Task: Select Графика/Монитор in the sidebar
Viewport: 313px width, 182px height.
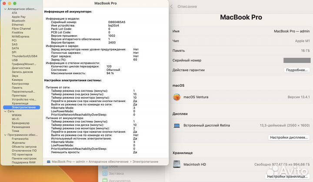Action: pyautogui.click(x=24, y=64)
